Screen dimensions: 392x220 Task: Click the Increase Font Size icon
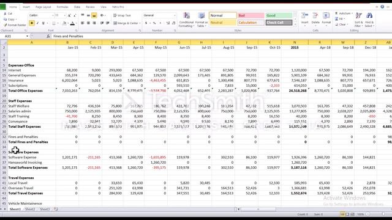pos(69,15)
